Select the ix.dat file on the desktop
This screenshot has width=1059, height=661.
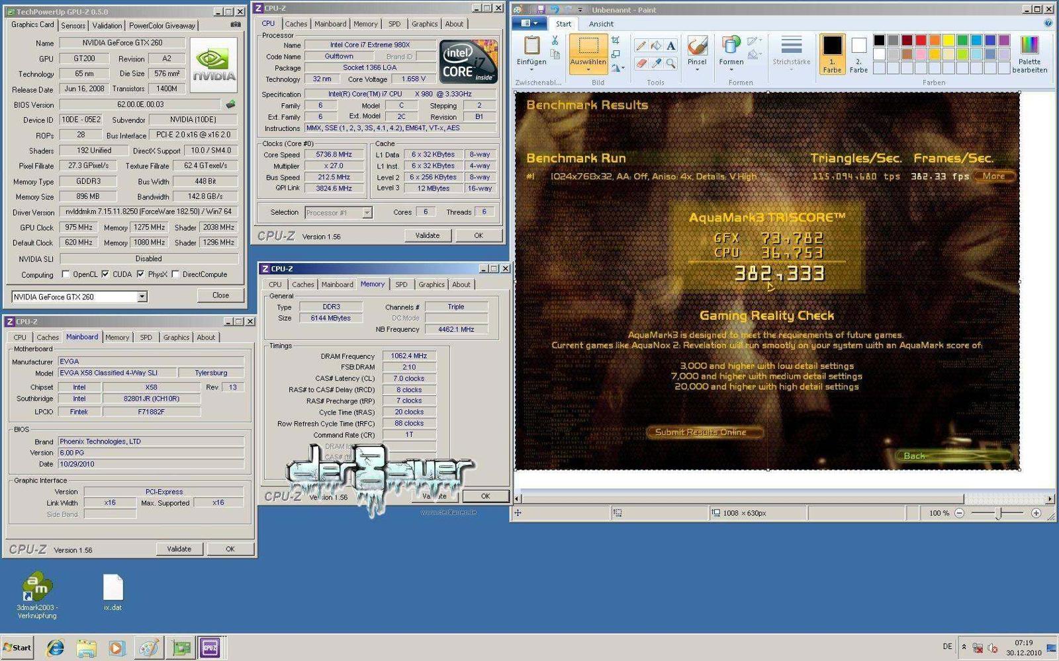tap(113, 592)
